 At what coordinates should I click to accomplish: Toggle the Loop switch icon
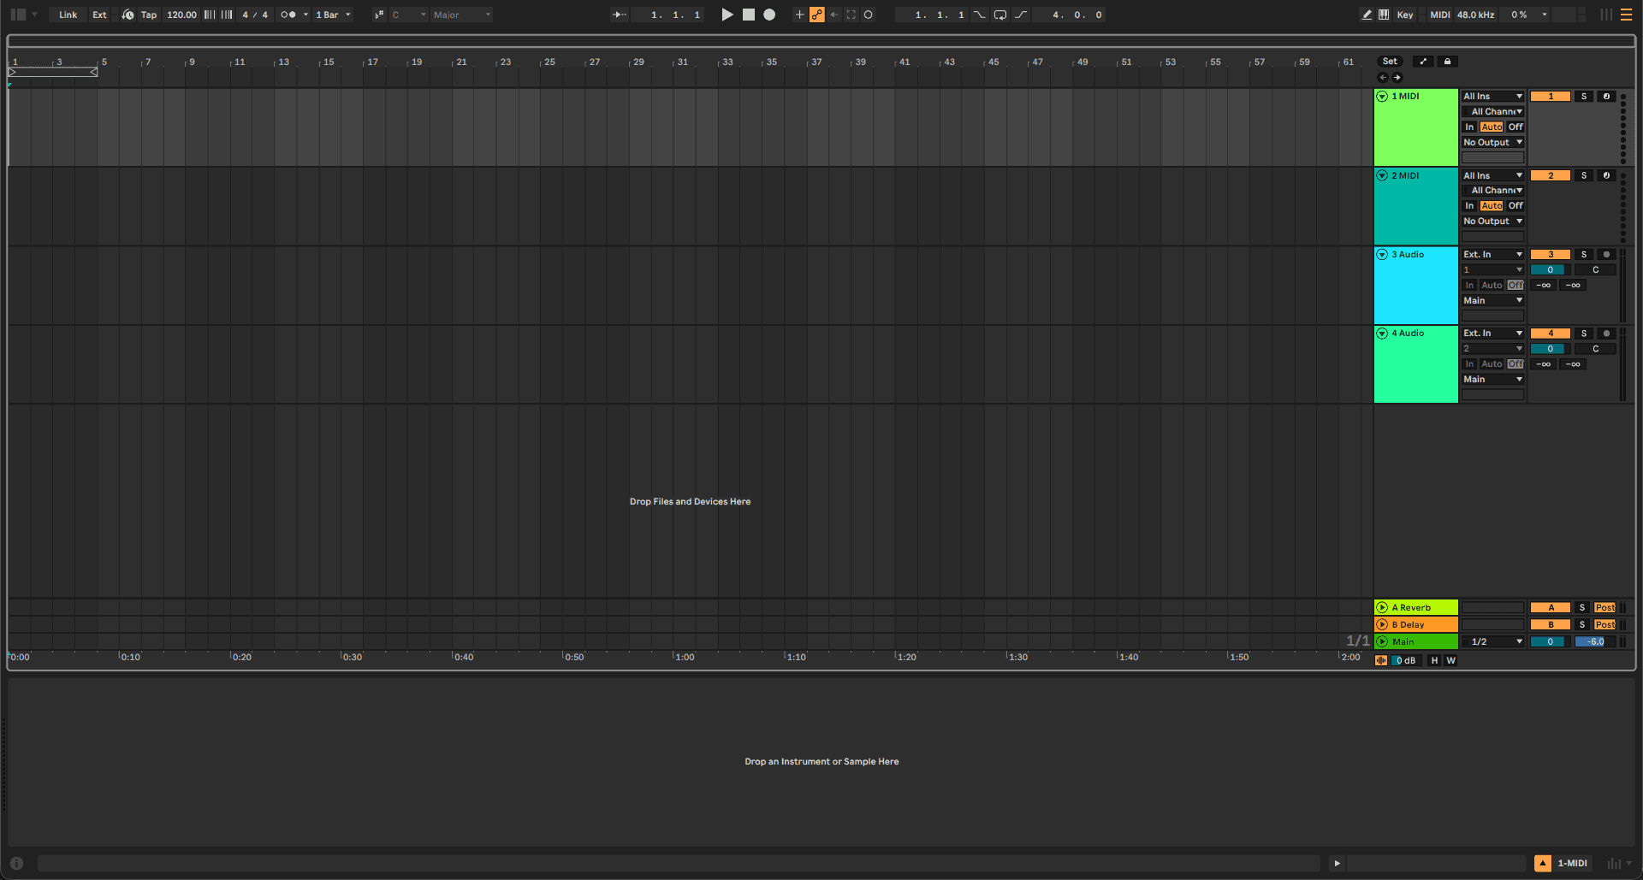(x=1000, y=15)
